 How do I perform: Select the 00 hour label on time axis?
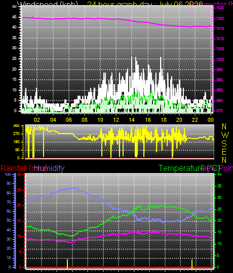210,120
